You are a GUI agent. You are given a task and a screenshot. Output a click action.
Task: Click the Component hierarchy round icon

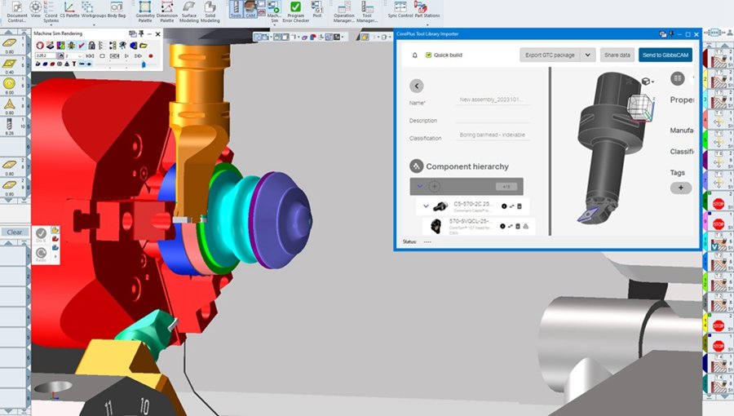(416, 166)
